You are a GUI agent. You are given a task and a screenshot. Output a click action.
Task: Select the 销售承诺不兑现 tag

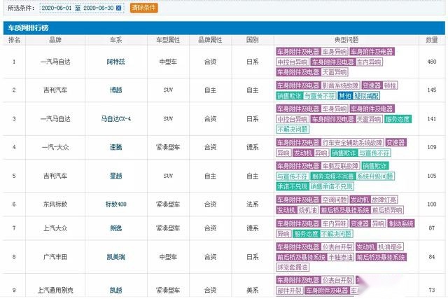click(332, 187)
